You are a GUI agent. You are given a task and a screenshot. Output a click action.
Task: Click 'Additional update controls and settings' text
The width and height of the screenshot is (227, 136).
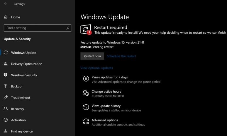[118, 125]
